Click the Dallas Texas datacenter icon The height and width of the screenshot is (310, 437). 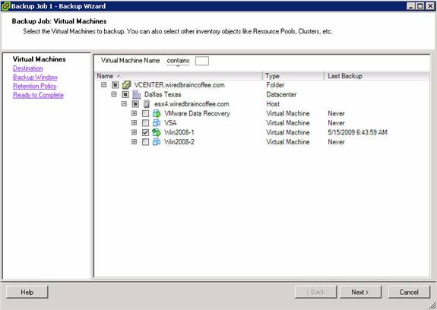136,94
